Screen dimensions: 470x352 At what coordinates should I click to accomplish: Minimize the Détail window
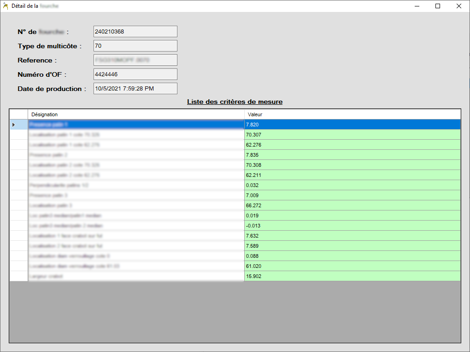click(x=417, y=6)
